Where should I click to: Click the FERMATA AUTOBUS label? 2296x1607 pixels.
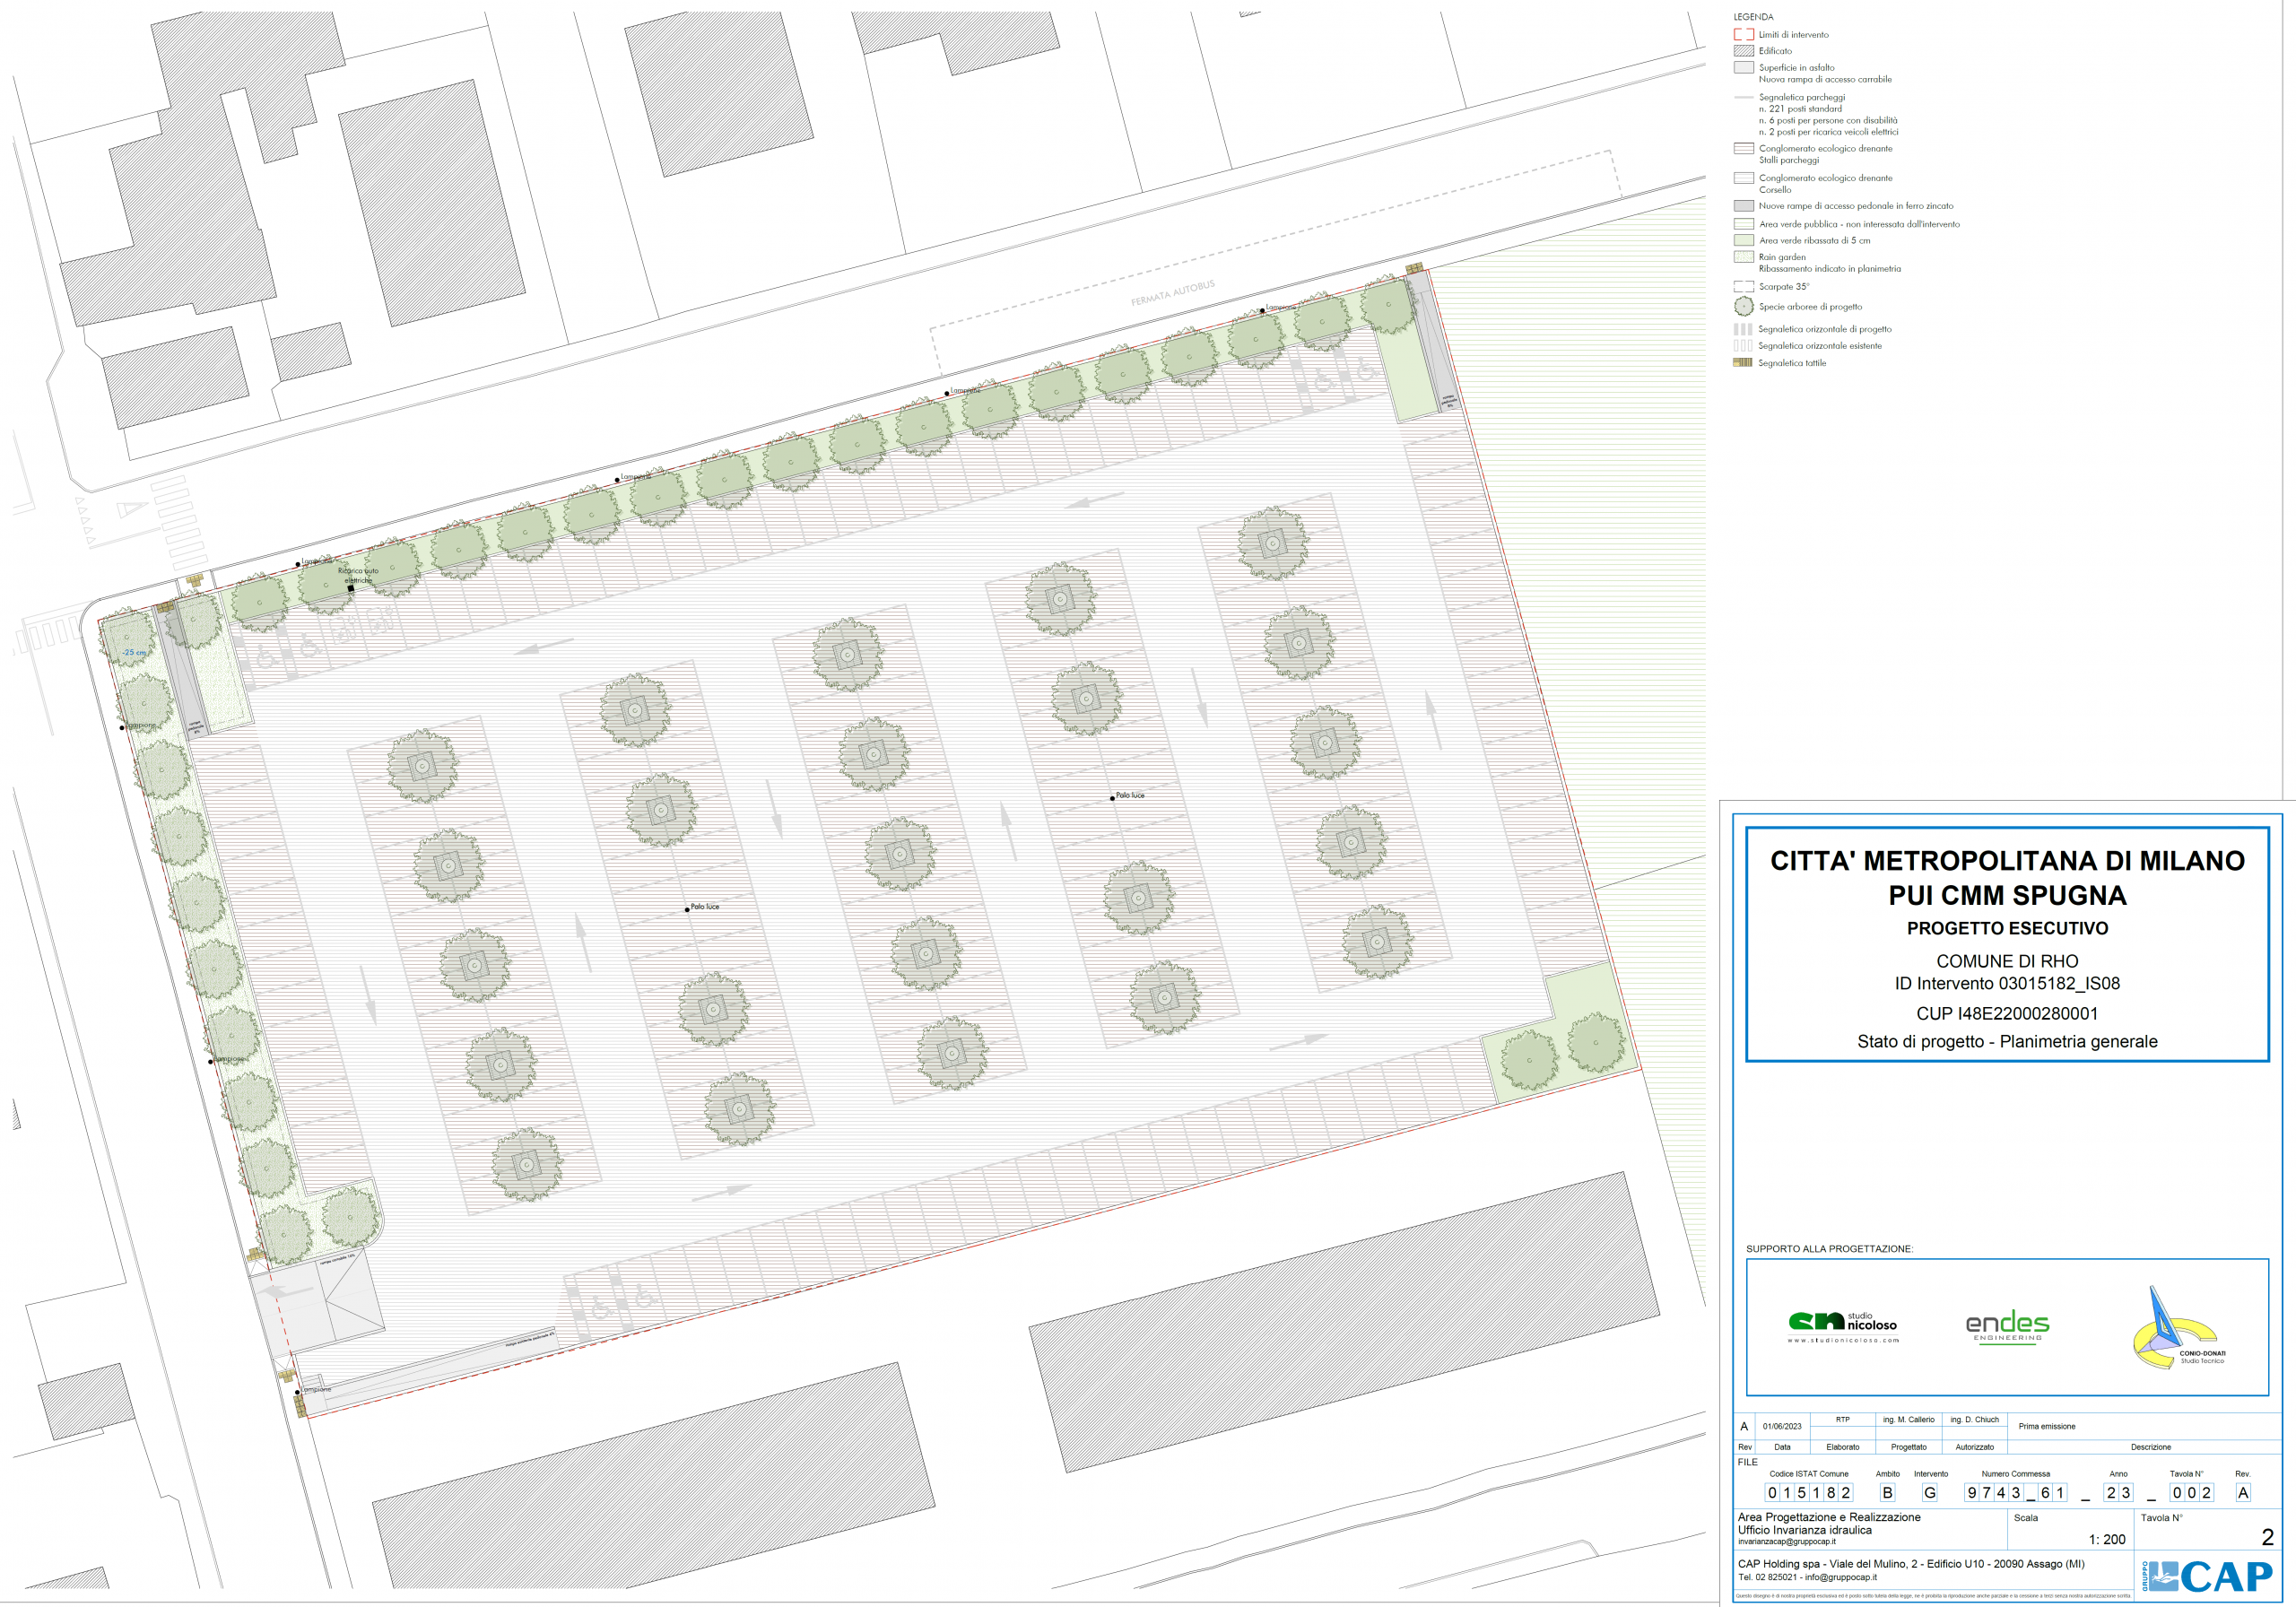pos(1173,293)
